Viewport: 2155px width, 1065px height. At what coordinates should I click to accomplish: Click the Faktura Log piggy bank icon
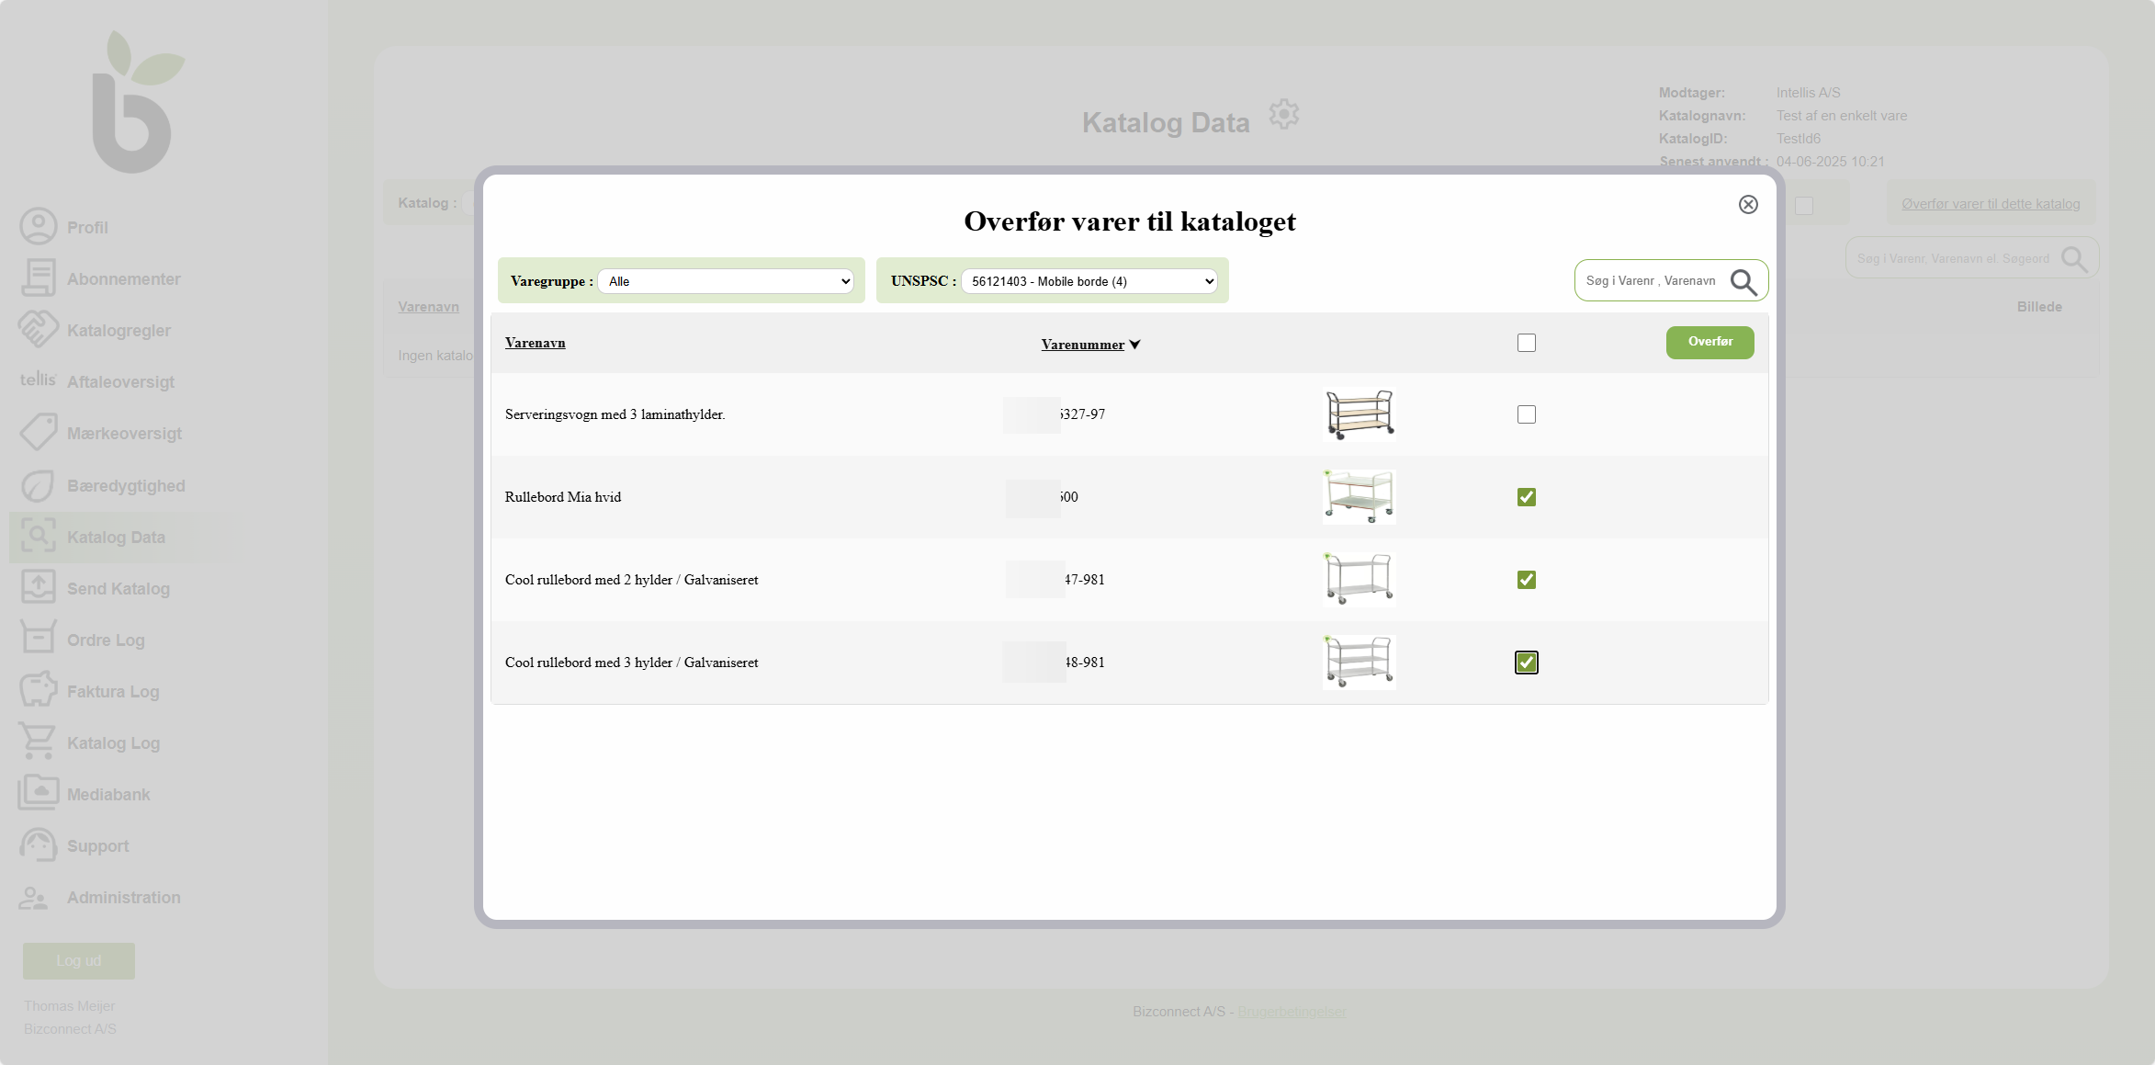39,691
